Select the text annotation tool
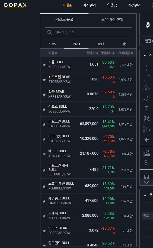 click(147, 109)
